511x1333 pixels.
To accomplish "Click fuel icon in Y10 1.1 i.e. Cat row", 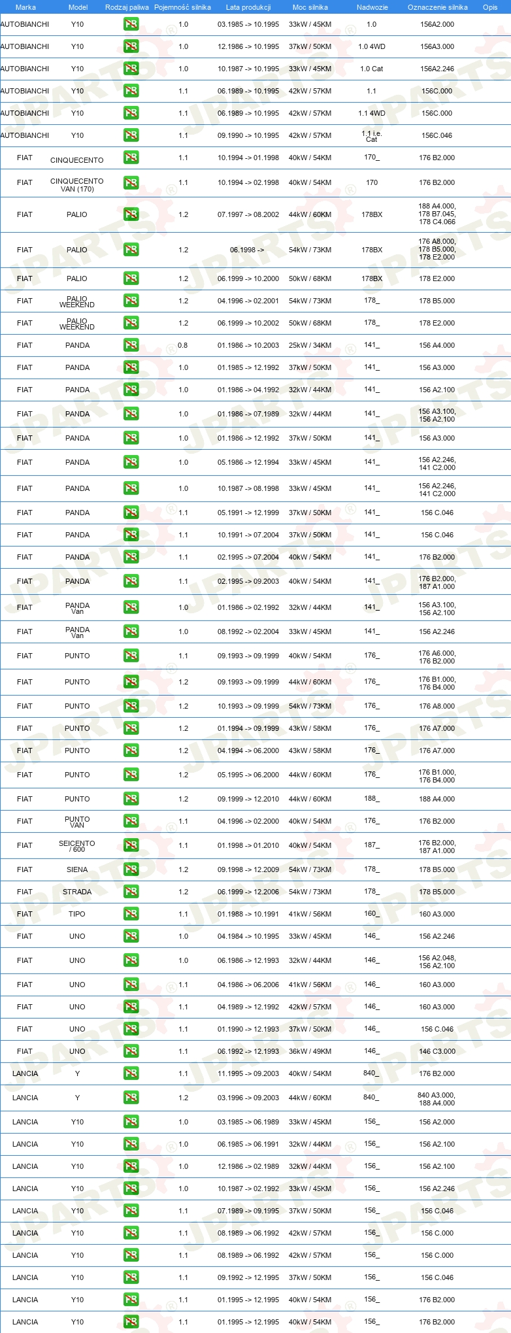I will (x=131, y=135).
